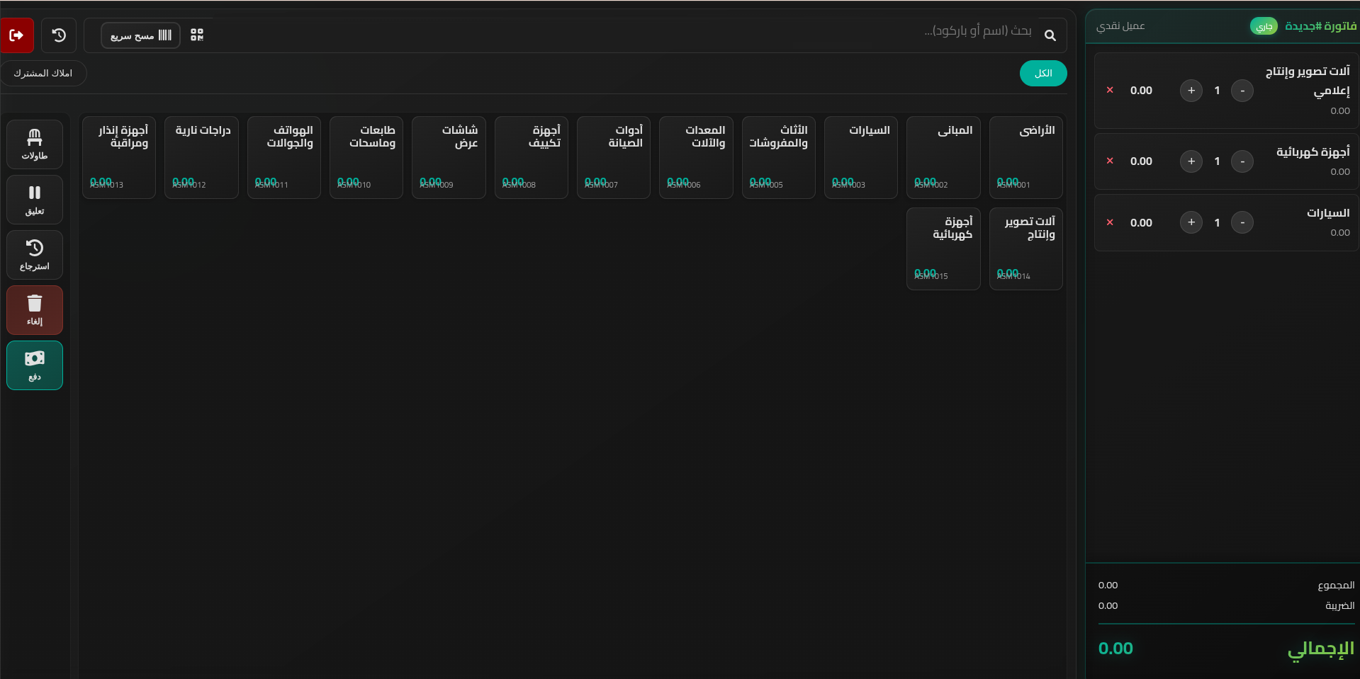Click the cash customer (عميل نقدي) label

[x=1120, y=26]
